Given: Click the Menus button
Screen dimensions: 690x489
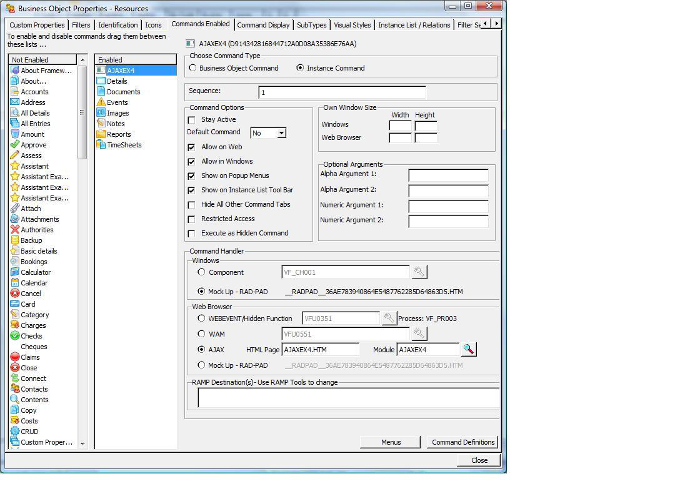Looking at the screenshot, I should (x=391, y=442).
